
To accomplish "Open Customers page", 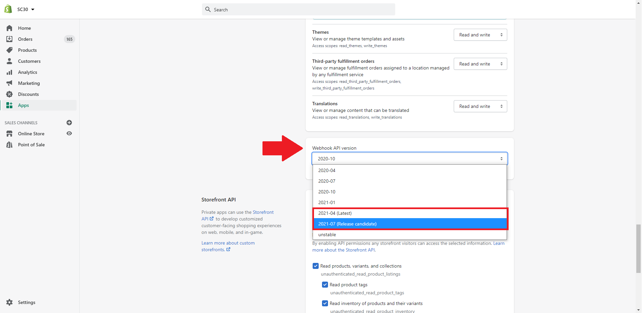I will 29,61.
